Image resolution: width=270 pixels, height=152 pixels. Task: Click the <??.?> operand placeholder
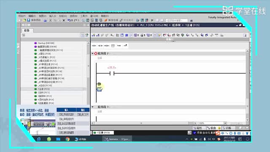tap(112, 68)
